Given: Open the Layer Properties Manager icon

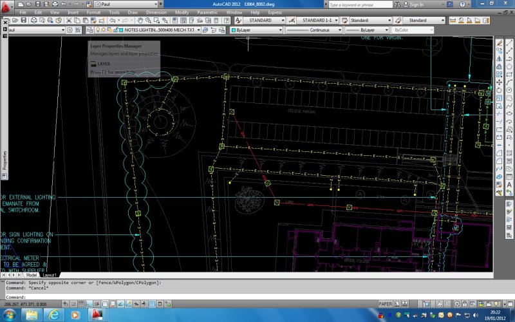Looking at the screenshot, I should tap(91, 30).
